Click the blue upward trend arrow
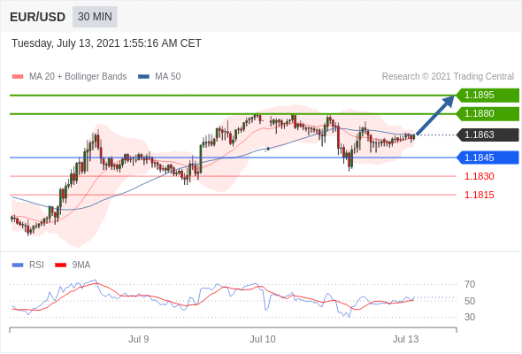Viewport: 522px width, 354px height. 435,115
